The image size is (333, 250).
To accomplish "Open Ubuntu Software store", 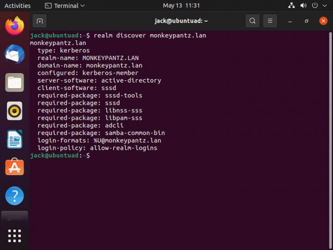I will click(14, 167).
